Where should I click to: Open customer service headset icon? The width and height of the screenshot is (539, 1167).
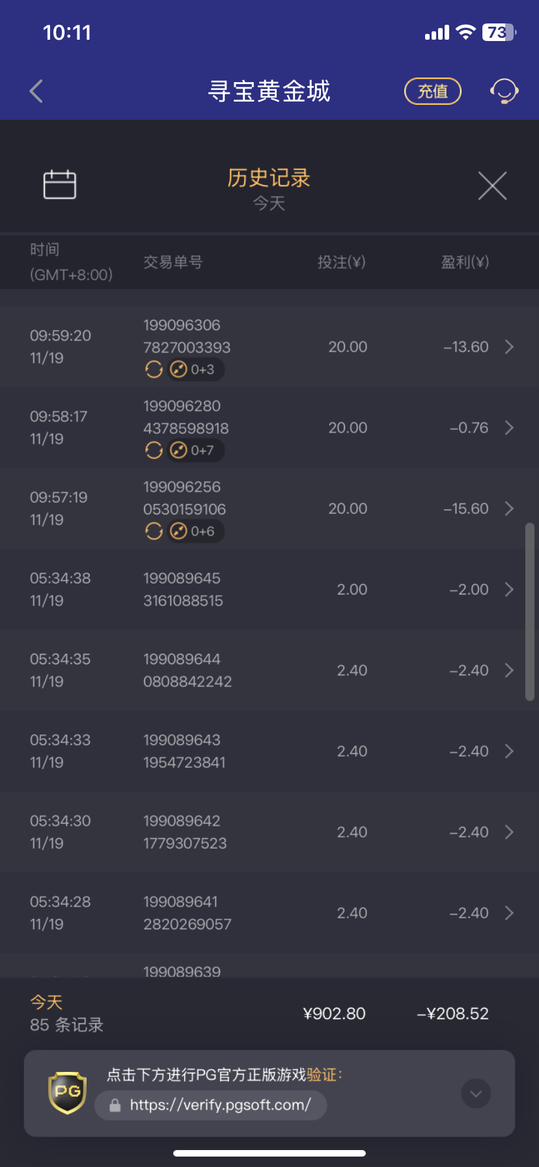pos(504,91)
